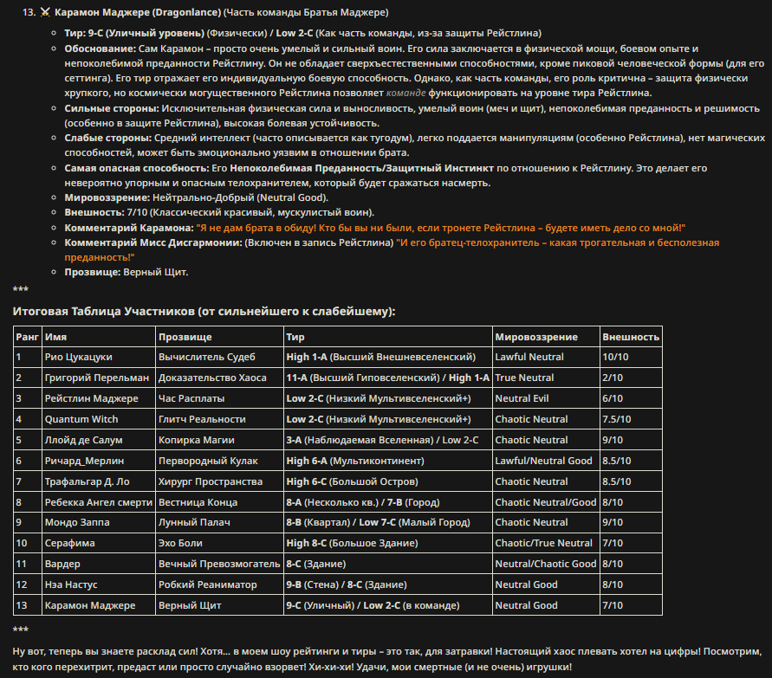Click the '7.5/10' appearance cell
The image size is (772, 678).
point(631,419)
